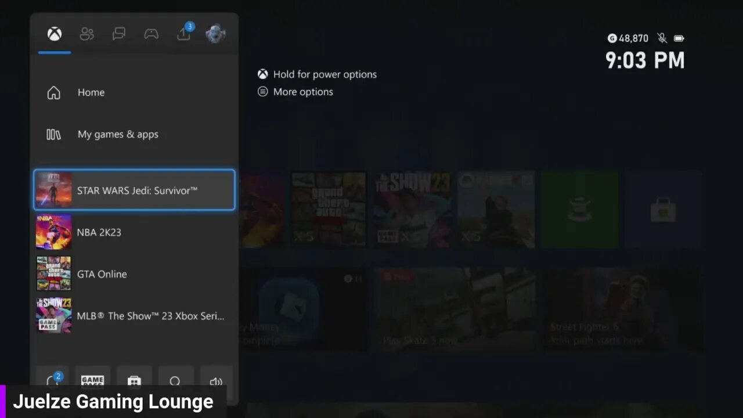743x418 pixels.
Task: Open notifications bell icon in guide footer
Action: pyautogui.click(x=53, y=380)
